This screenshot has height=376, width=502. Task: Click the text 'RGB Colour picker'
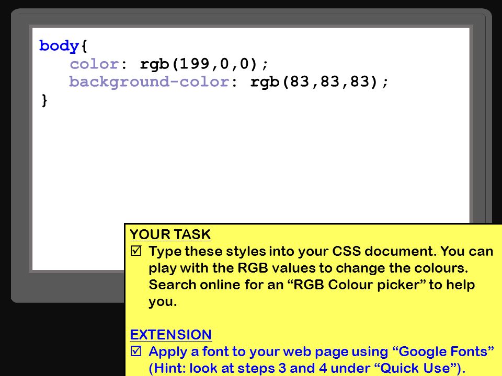pos(356,285)
